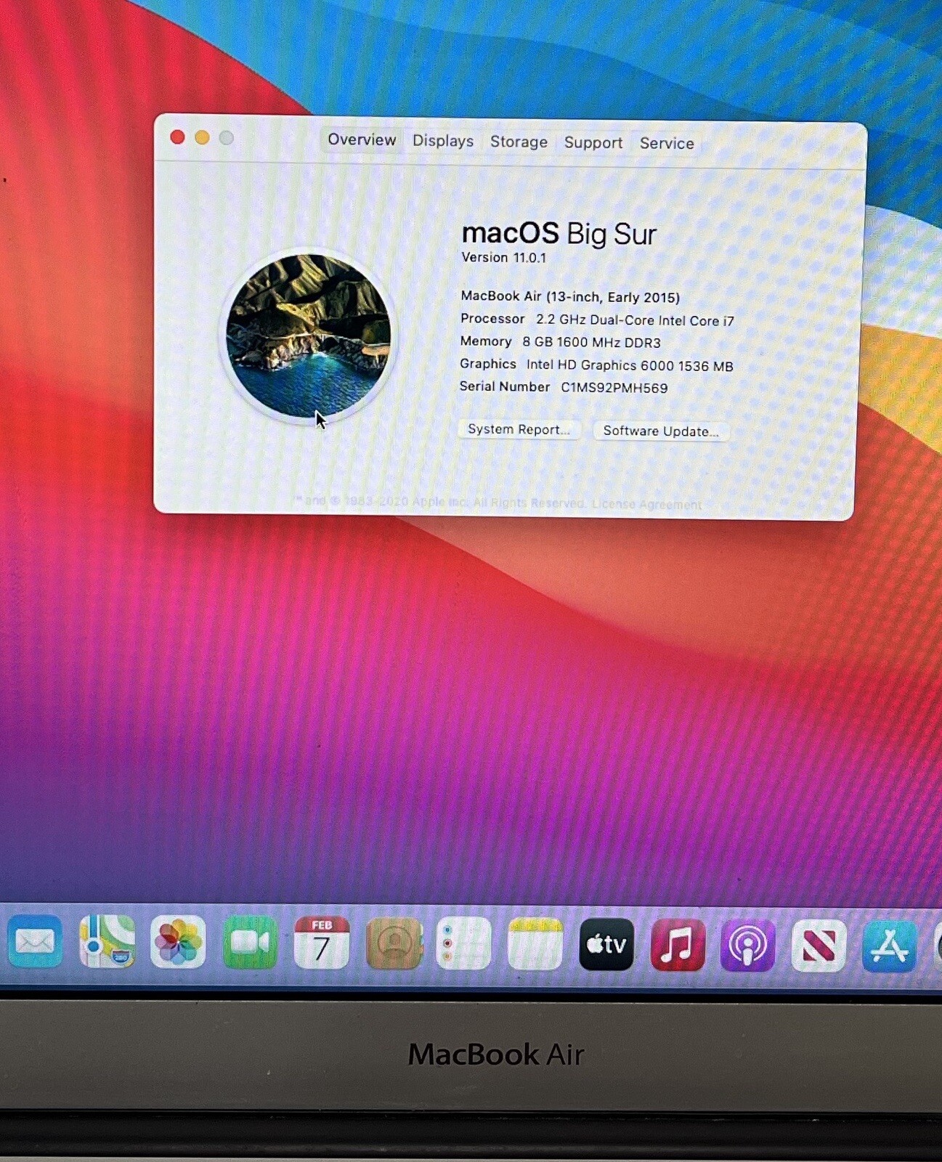Go to the Support tab

coord(593,142)
